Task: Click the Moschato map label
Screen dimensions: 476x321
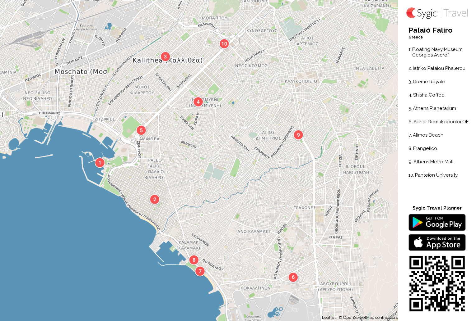Action: (81, 72)
